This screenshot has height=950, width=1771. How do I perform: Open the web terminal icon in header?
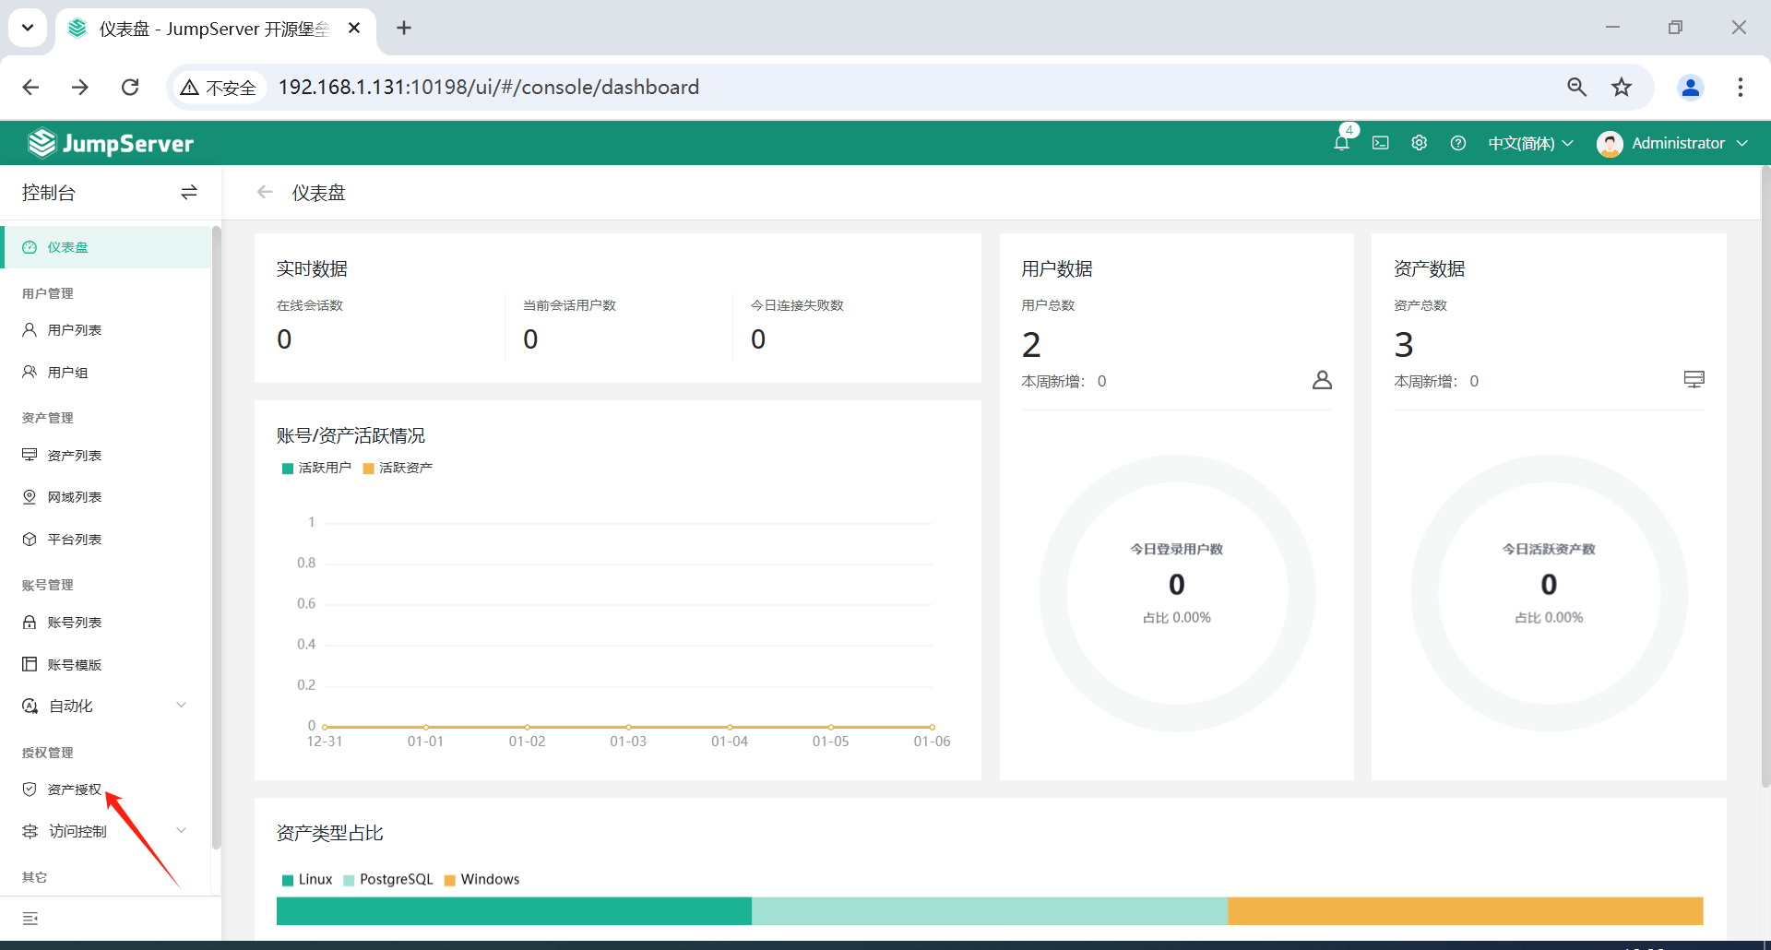click(1380, 143)
